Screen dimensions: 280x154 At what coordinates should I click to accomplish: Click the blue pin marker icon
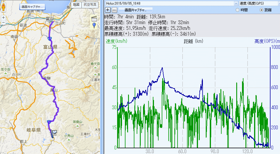coord(94,26)
